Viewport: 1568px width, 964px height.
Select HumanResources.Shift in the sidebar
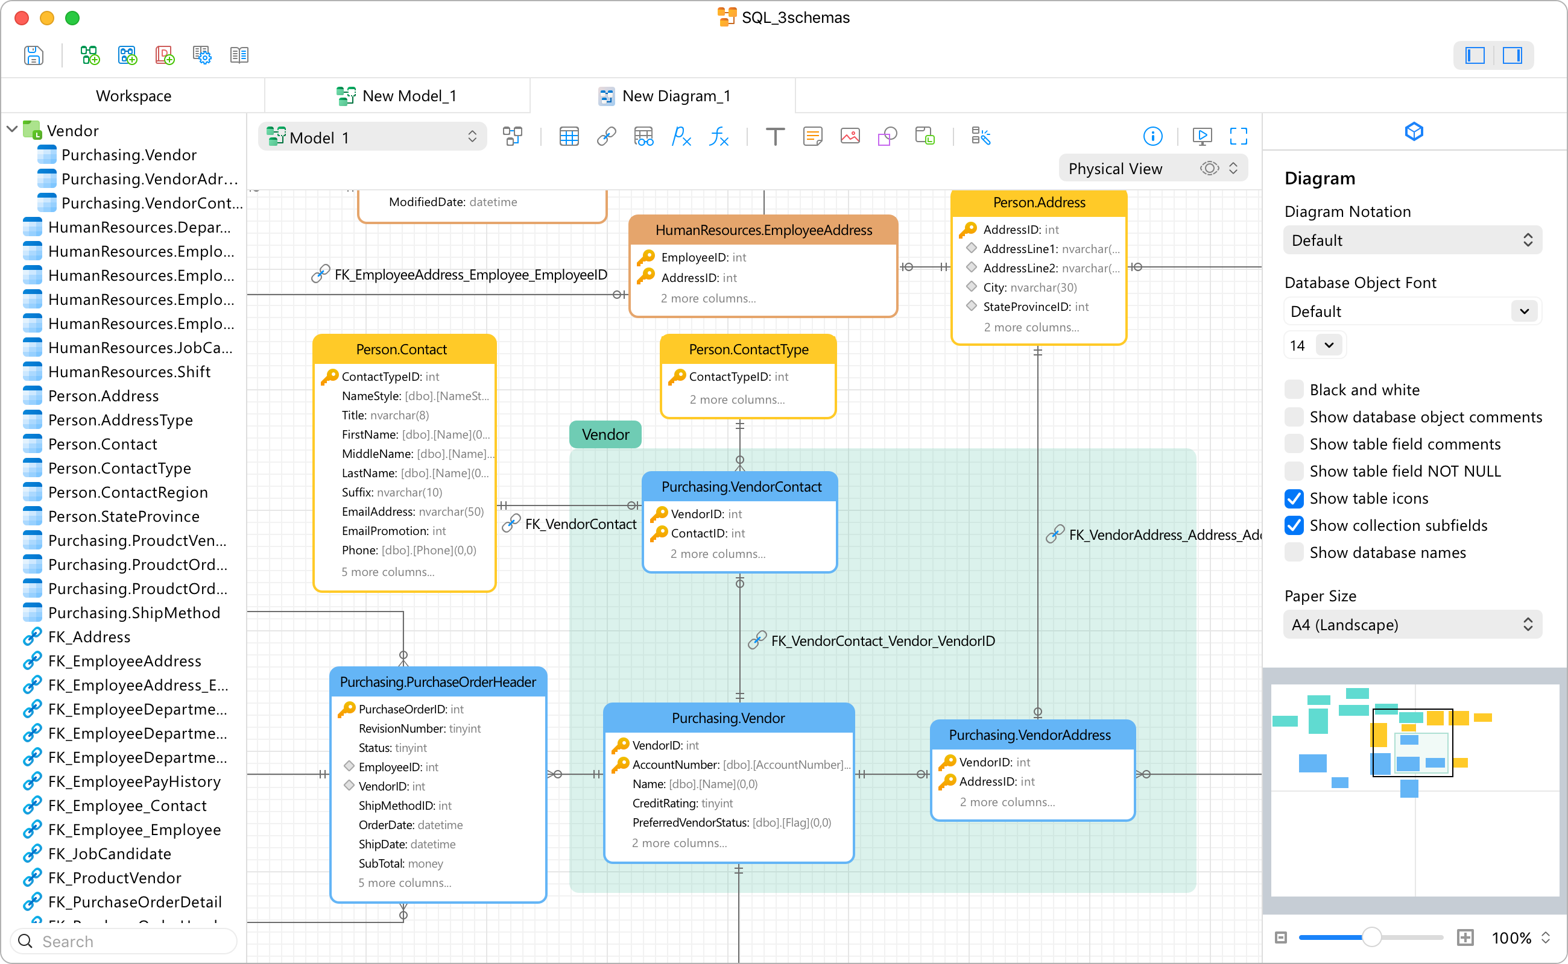pos(130,372)
